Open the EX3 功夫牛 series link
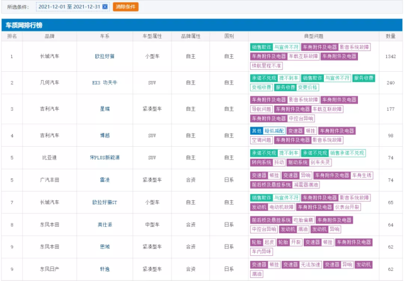The width and height of the screenshot is (404, 281). click(x=103, y=83)
